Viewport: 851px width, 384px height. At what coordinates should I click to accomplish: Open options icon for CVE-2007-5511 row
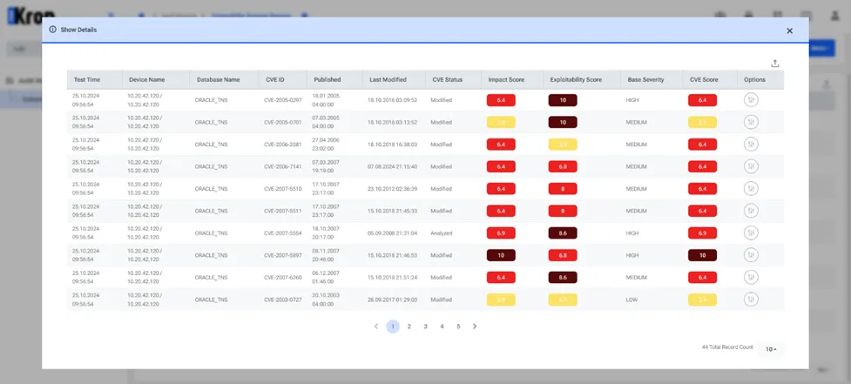(751, 211)
